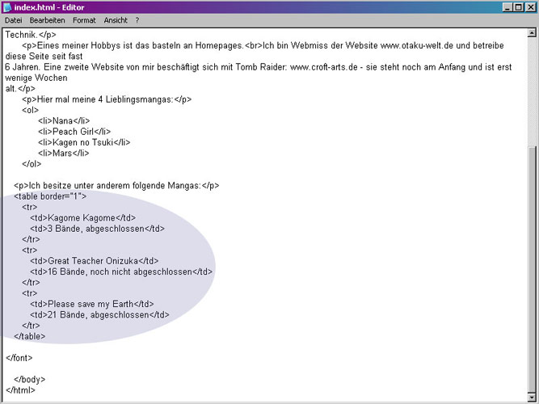Click on the </table> closing tag
This screenshot has height=404, width=539.
(x=30, y=336)
